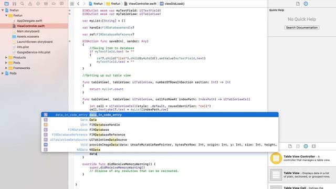Click saveBtn action connection circle in gutter
Image resolution: width=336 pixels, height=189 pixels.
click(70, 41)
